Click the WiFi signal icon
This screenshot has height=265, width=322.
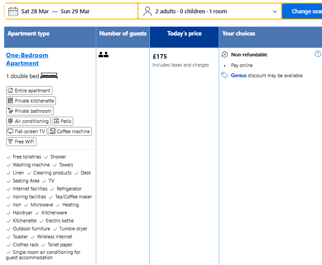[10, 142]
